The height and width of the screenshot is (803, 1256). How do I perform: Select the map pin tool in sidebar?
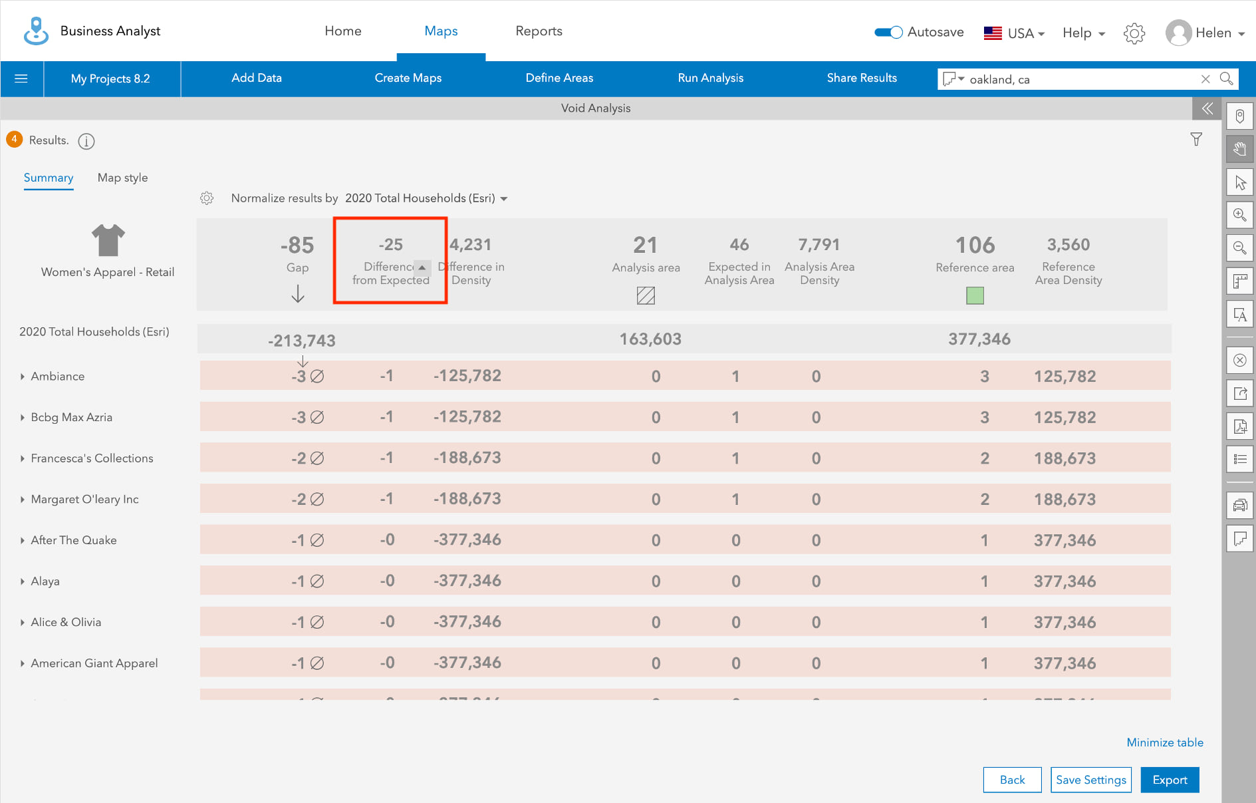tap(1240, 116)
